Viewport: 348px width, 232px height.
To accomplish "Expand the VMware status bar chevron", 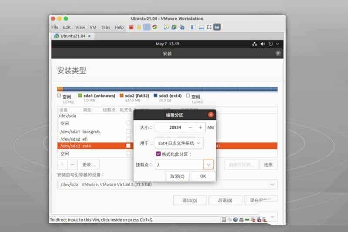I will coord(273,217).
